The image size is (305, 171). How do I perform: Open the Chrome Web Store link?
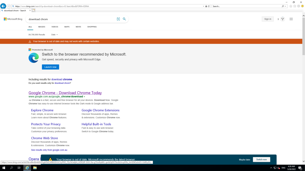click(44, 138)
